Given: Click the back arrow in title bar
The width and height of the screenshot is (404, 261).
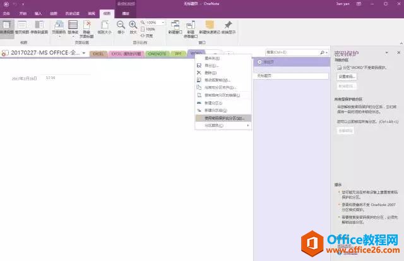Looking at the screenshot, I should (x=6, y=4).
